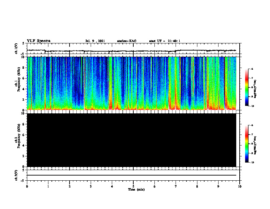270x209 pixels.
Task: Click time axis tick label "7"
Action: (x=176, y=186)
